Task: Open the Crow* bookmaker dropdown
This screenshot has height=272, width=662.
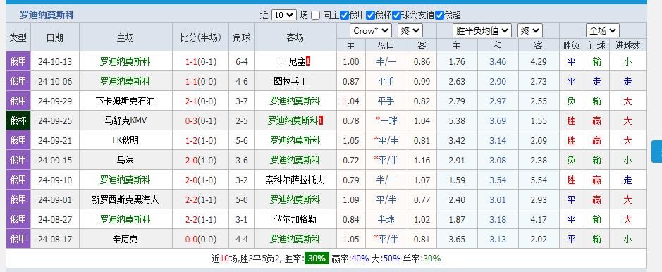Action: tap(371, 30)
